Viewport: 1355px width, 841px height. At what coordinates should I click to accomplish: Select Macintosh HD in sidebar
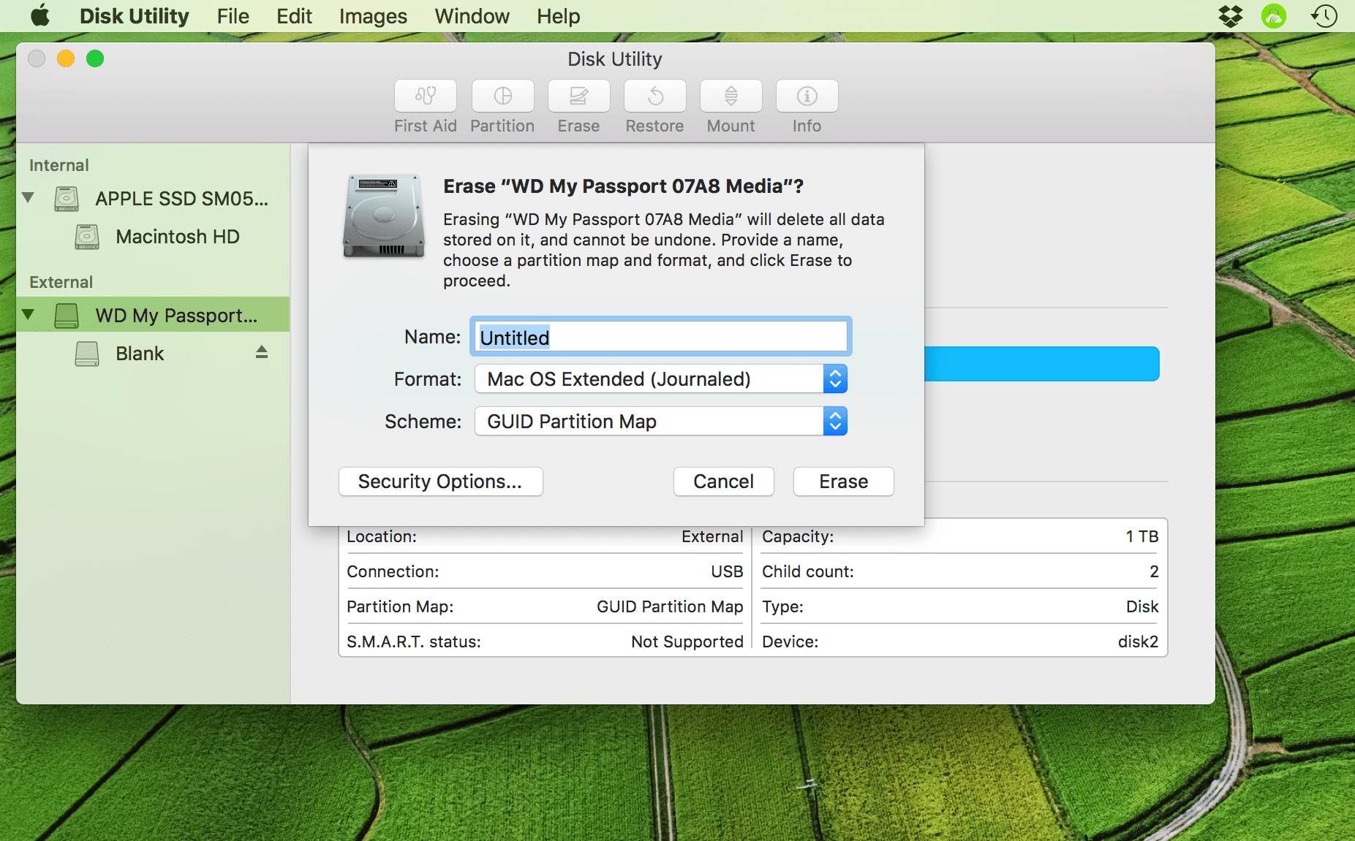click(177, 237)
